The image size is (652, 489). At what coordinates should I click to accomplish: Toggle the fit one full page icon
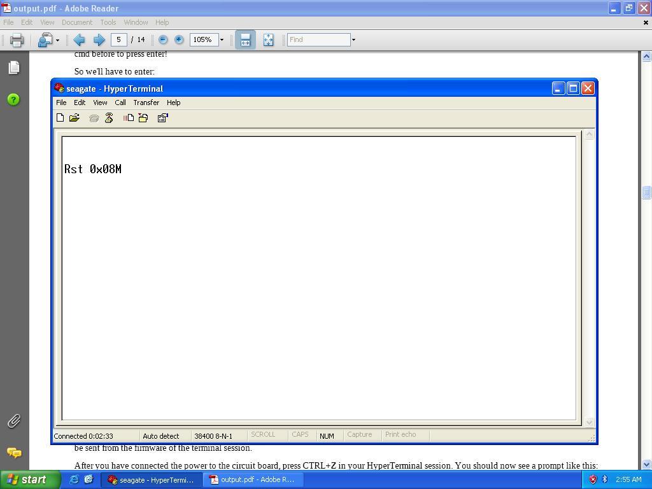click(x=269, y=40)
